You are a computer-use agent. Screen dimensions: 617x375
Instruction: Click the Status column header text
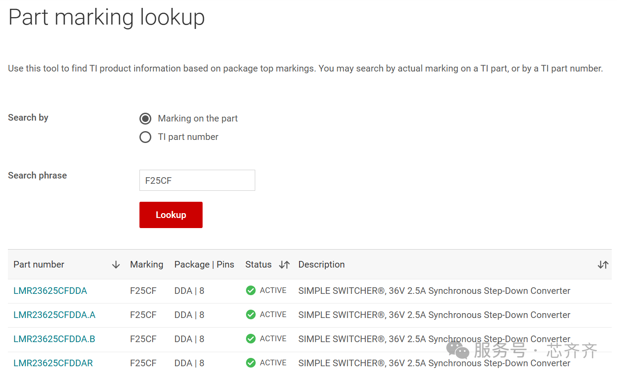point(258,264)
